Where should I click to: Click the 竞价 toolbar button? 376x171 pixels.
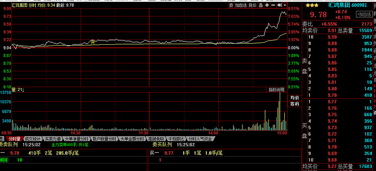[x=252, y=5]
